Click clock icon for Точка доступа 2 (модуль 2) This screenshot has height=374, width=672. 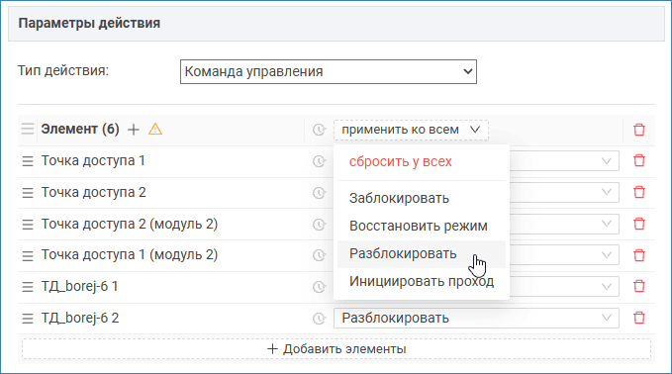point(319,224)
